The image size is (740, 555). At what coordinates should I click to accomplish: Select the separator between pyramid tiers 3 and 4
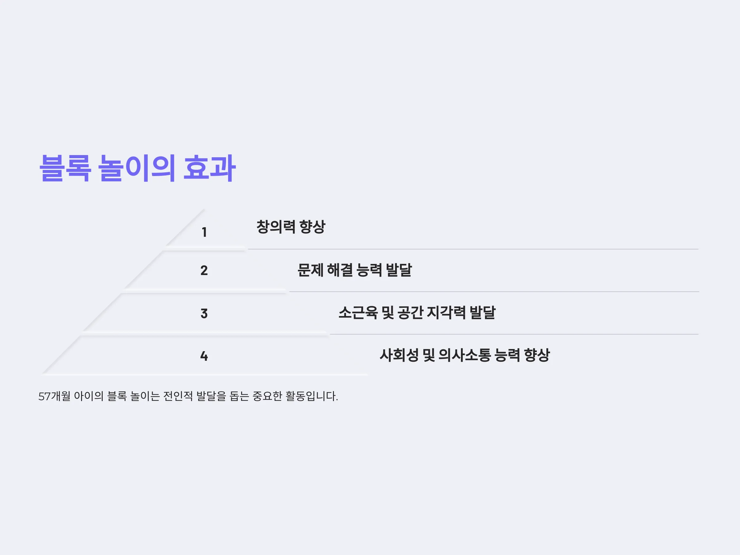[205, 334]
